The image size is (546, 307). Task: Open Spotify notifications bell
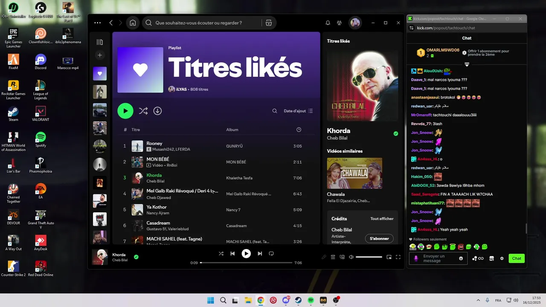328,23
